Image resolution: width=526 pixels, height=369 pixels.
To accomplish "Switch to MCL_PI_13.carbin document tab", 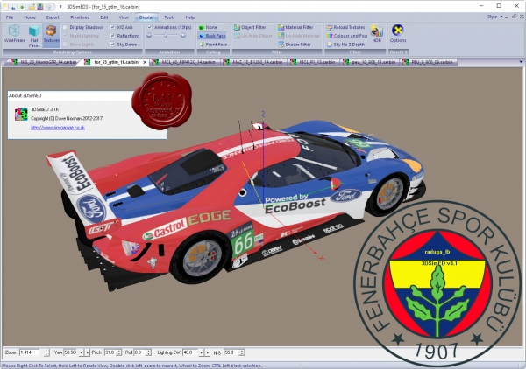I will point(314,62).
